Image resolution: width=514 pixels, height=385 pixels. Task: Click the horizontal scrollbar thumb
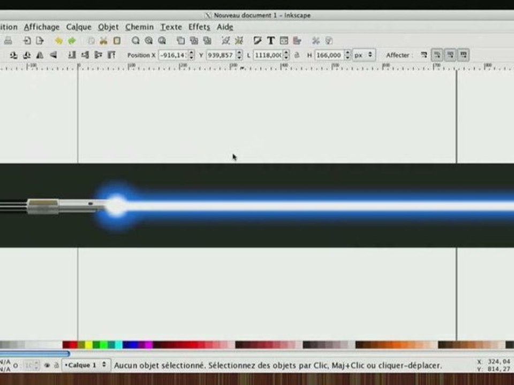[x=34, y=353]
